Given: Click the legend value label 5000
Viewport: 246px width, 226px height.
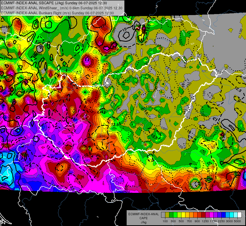Looking at the screenshot, I should [237, 221].
